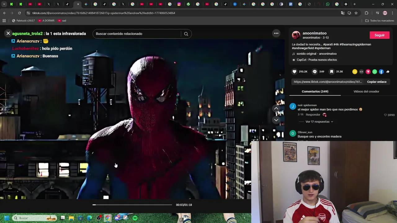Open Chrome extensions puzzle icon

click(x=367, y=13)
